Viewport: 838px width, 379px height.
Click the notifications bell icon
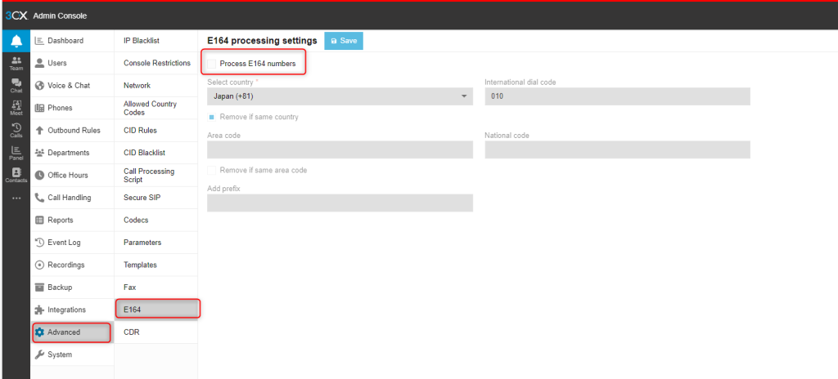[x=16, y=41]
